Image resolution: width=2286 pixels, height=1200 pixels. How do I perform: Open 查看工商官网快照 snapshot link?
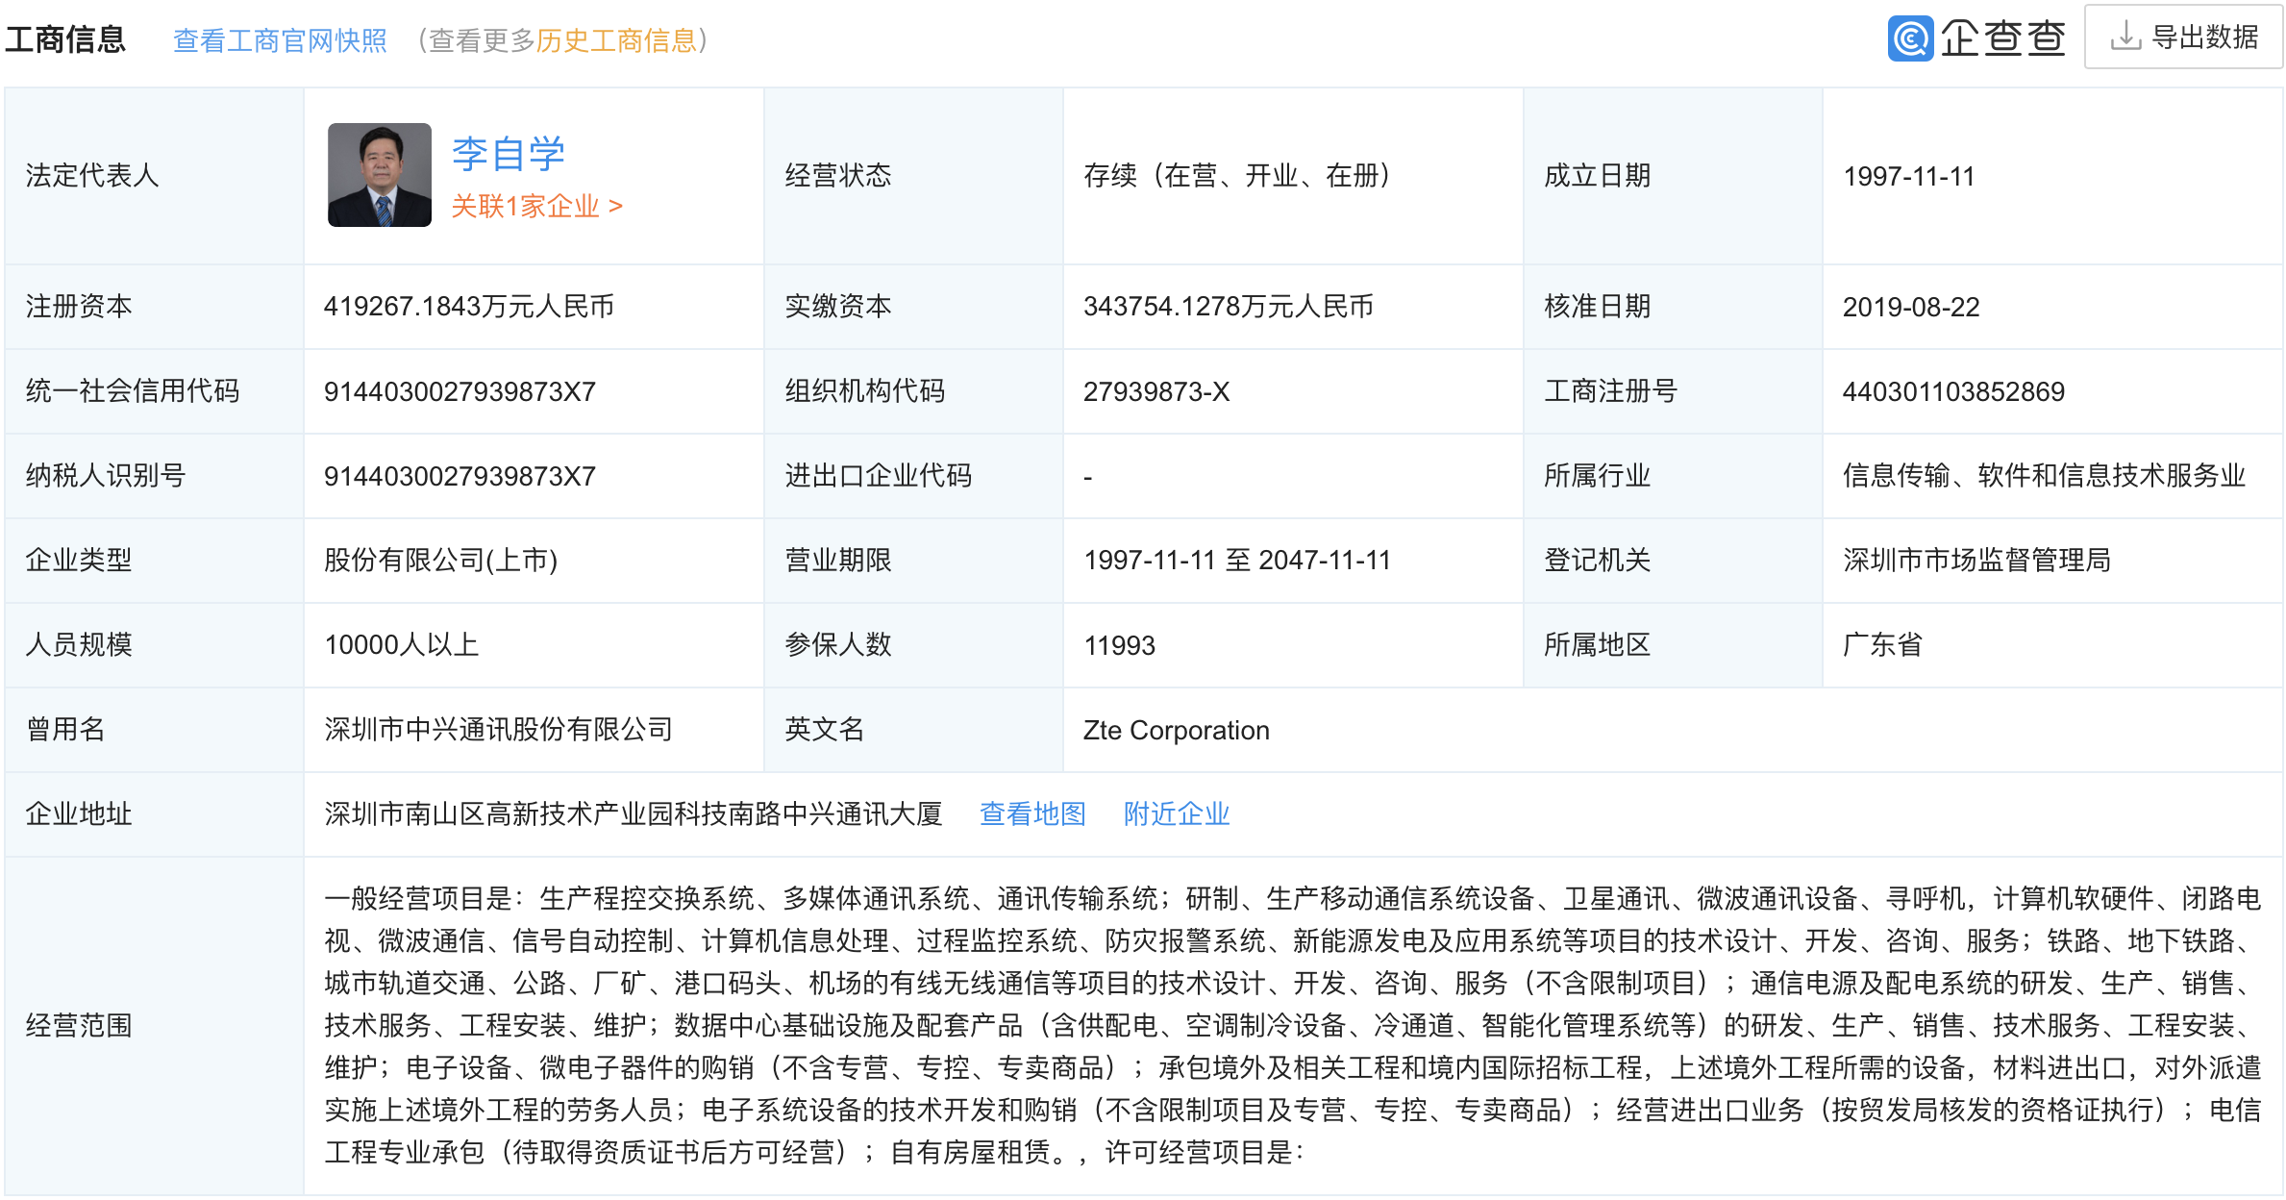click(279, 40)
